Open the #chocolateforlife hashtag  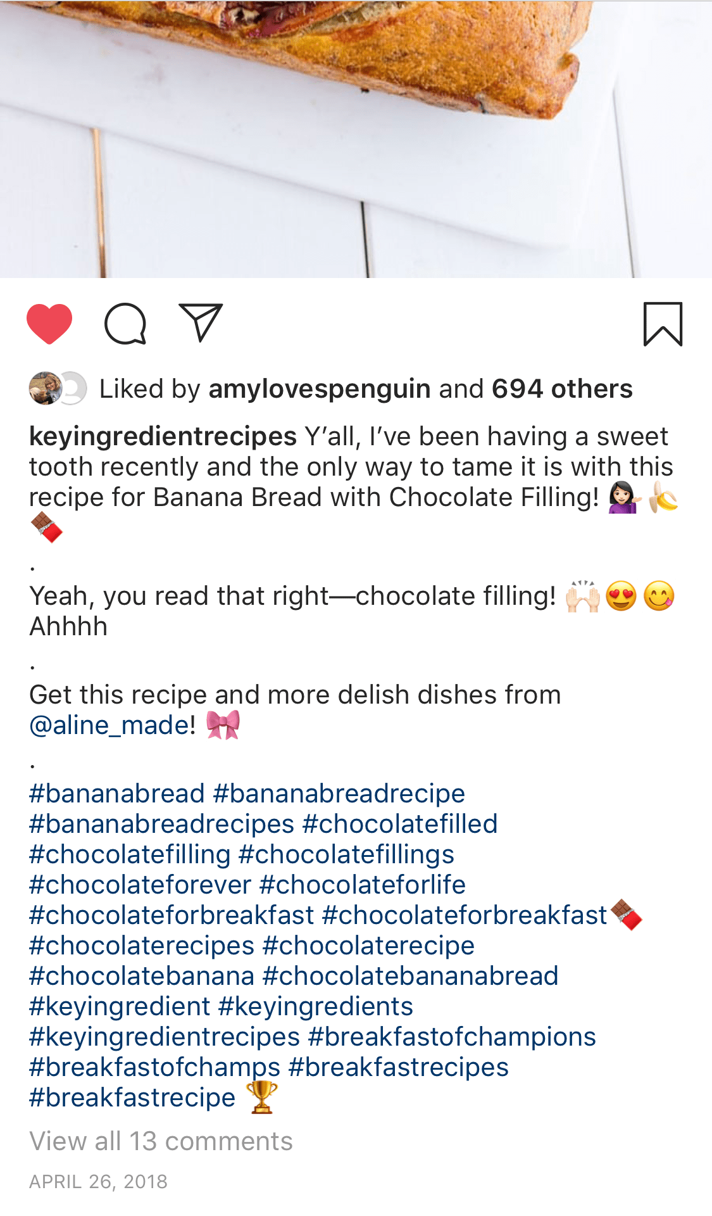pos(363,885)
